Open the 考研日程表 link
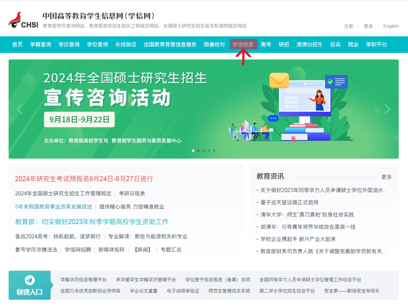Viewport: 408px width, 307px height. click(x=132, y=193)
